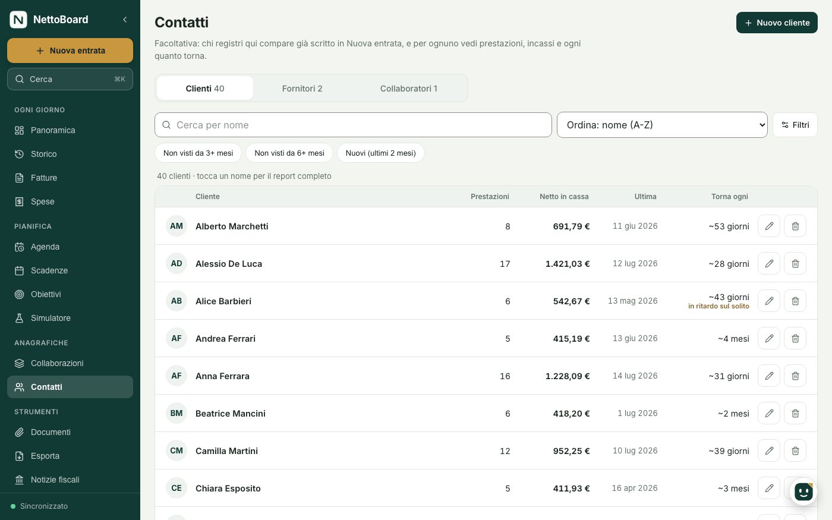Toggle the 'Non visti da 3+ mesi' filter chip
Viewport: 832px width, 520px height.
tap(198, 153)
